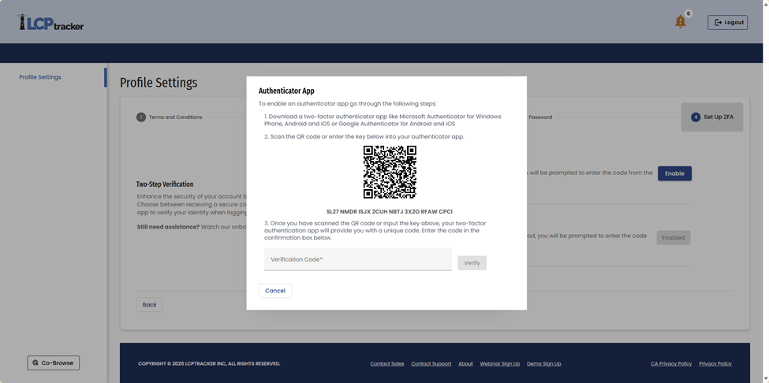Click the notification count badge

[689, 13]
